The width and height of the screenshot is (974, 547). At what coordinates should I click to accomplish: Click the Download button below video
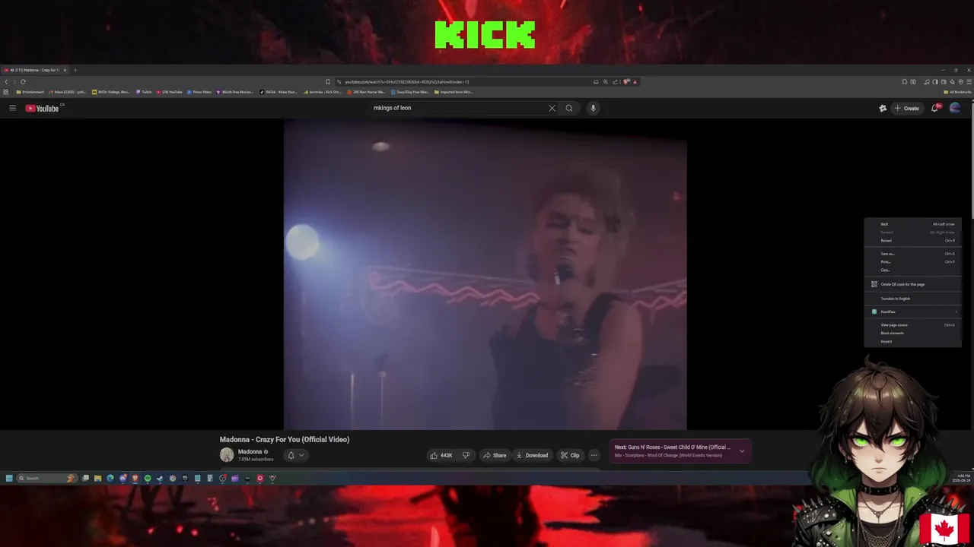532,455
